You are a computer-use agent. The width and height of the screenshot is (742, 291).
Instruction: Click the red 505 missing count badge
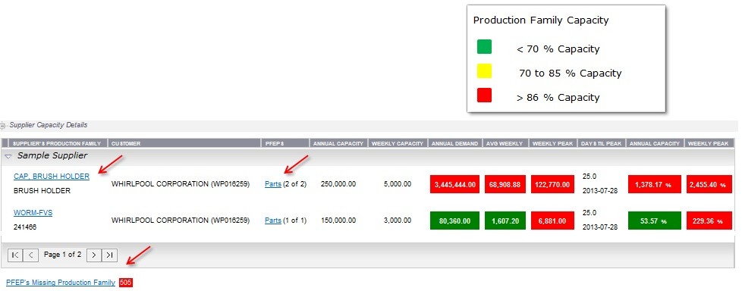point(126,283)
